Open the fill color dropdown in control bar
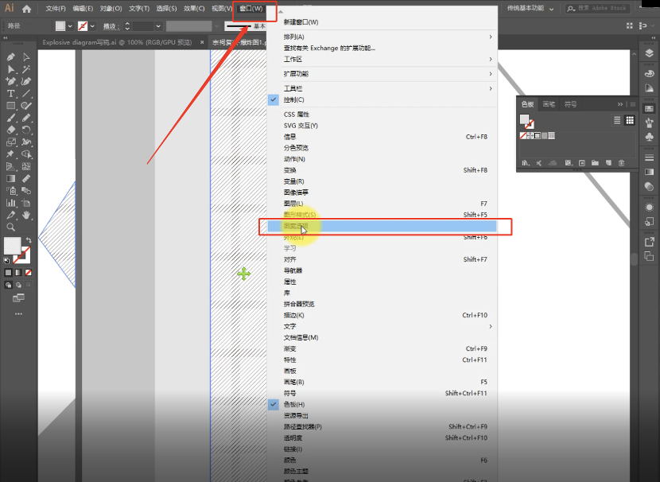The width and height of the screenshot is (660, 482). click(x=70, y=26)
